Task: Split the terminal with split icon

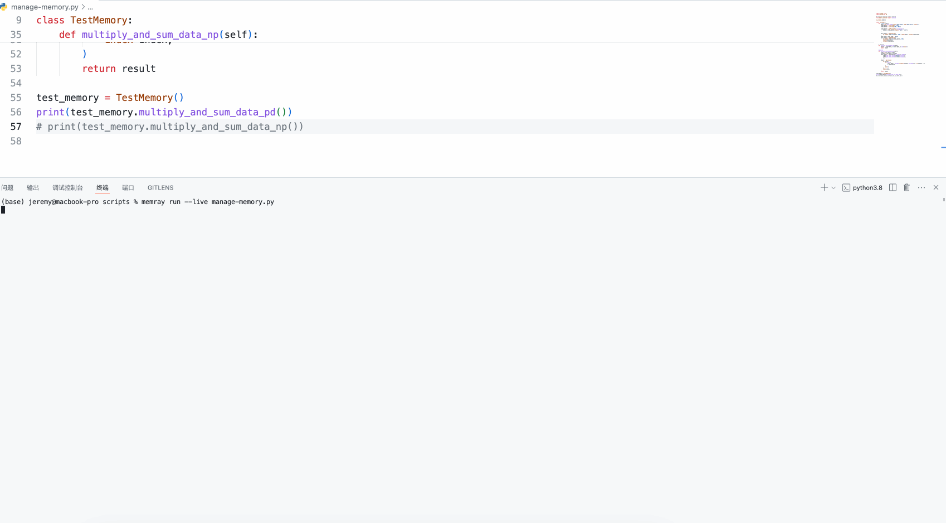Action: click(x=893, y=188)
